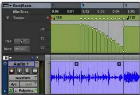Viewport: 140px width, 95px height.
Task: Click the green metronome timebase icon
Action: point(11,91)
